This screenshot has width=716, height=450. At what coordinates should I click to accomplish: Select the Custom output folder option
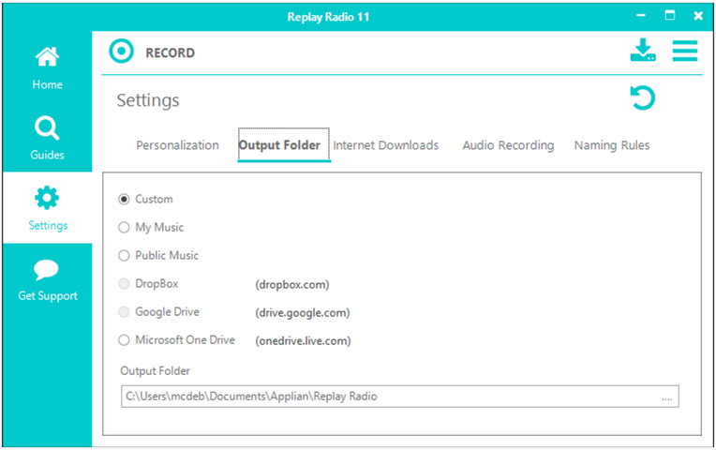145,199
